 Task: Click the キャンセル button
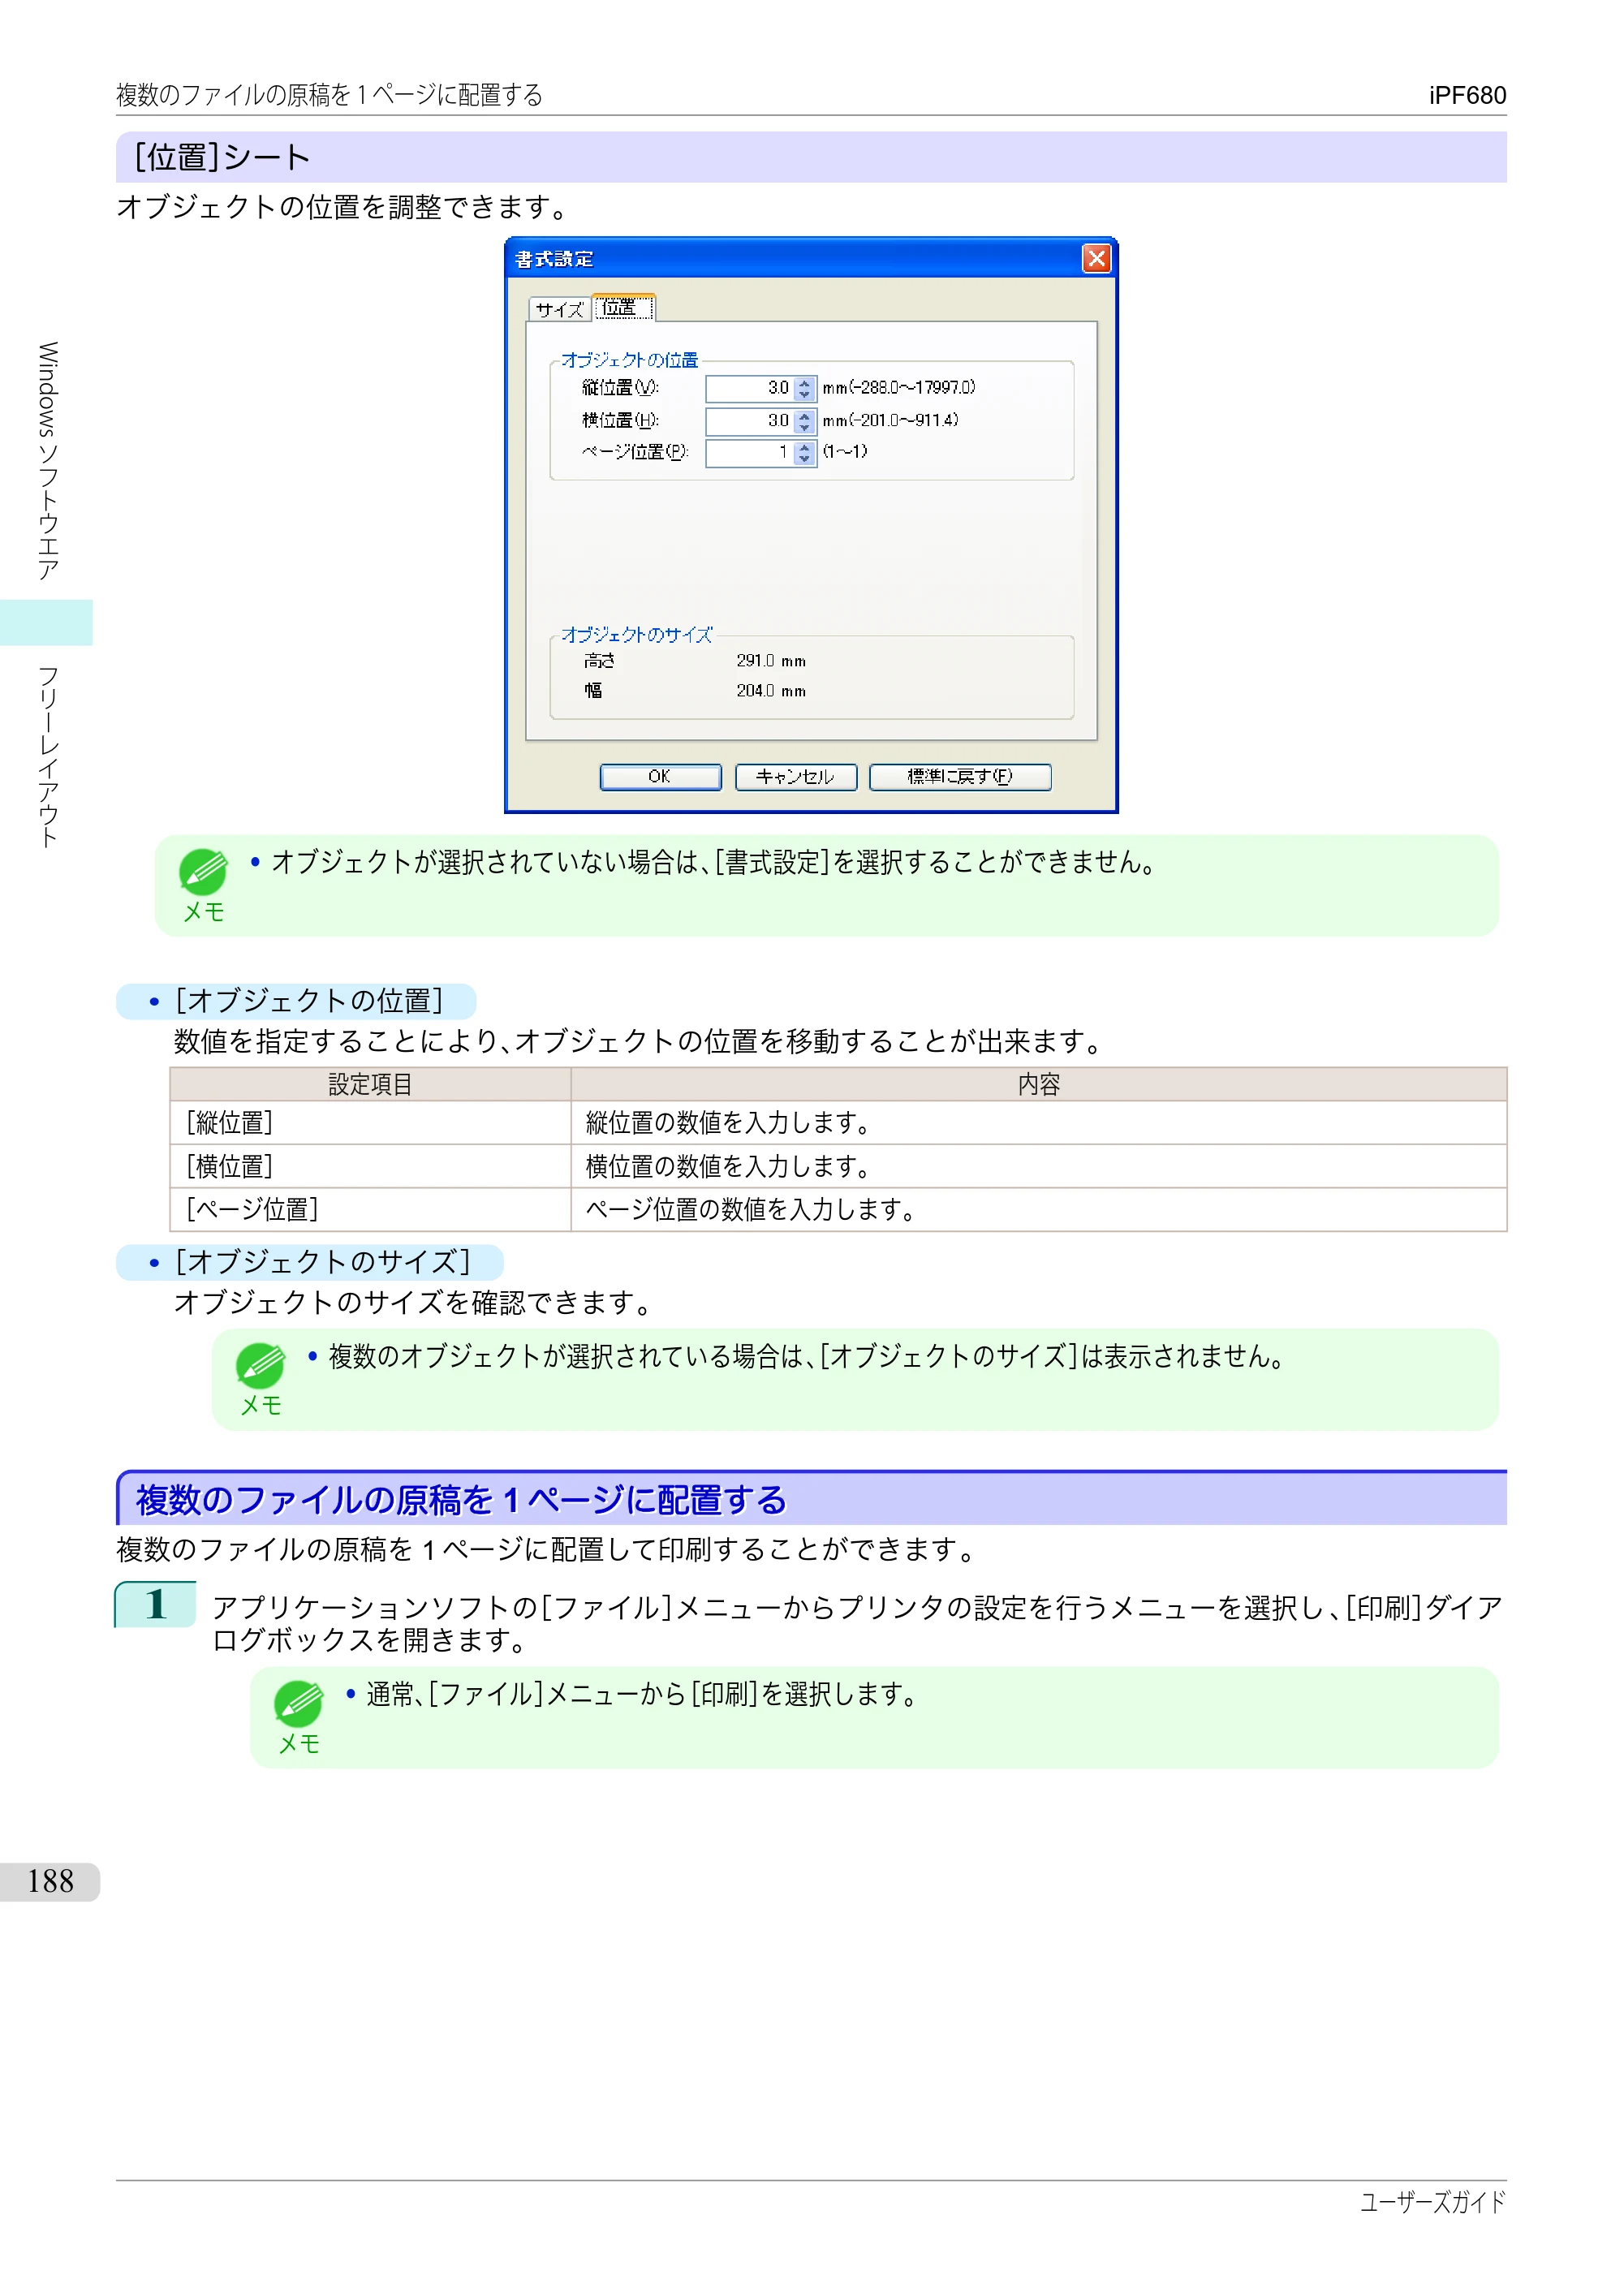pyautogui.click(x=796, y=777)
